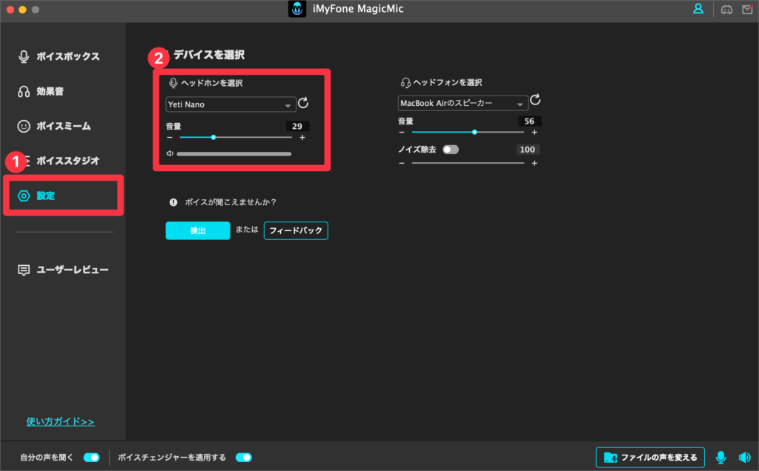Screen dimensions: 759x471
Task: Refresh the headphone device list
Action: pyautogui.click(x=534, y=101)
